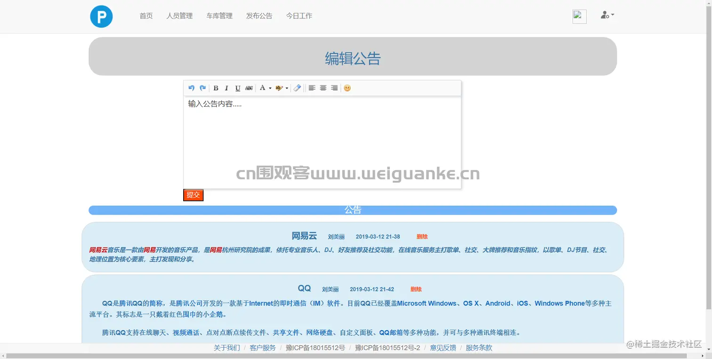
Task: Submit with the 提交 button
Action: [193, 195]
